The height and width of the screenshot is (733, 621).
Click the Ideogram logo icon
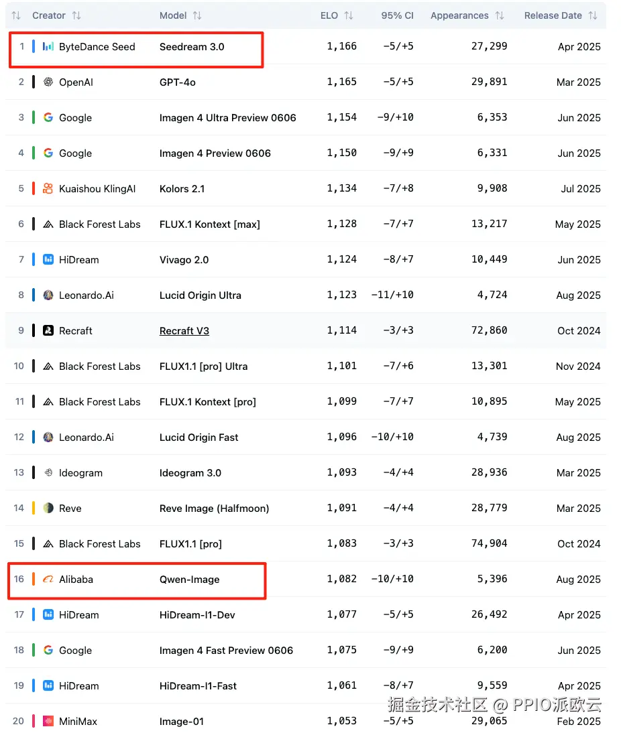[48, 472]
